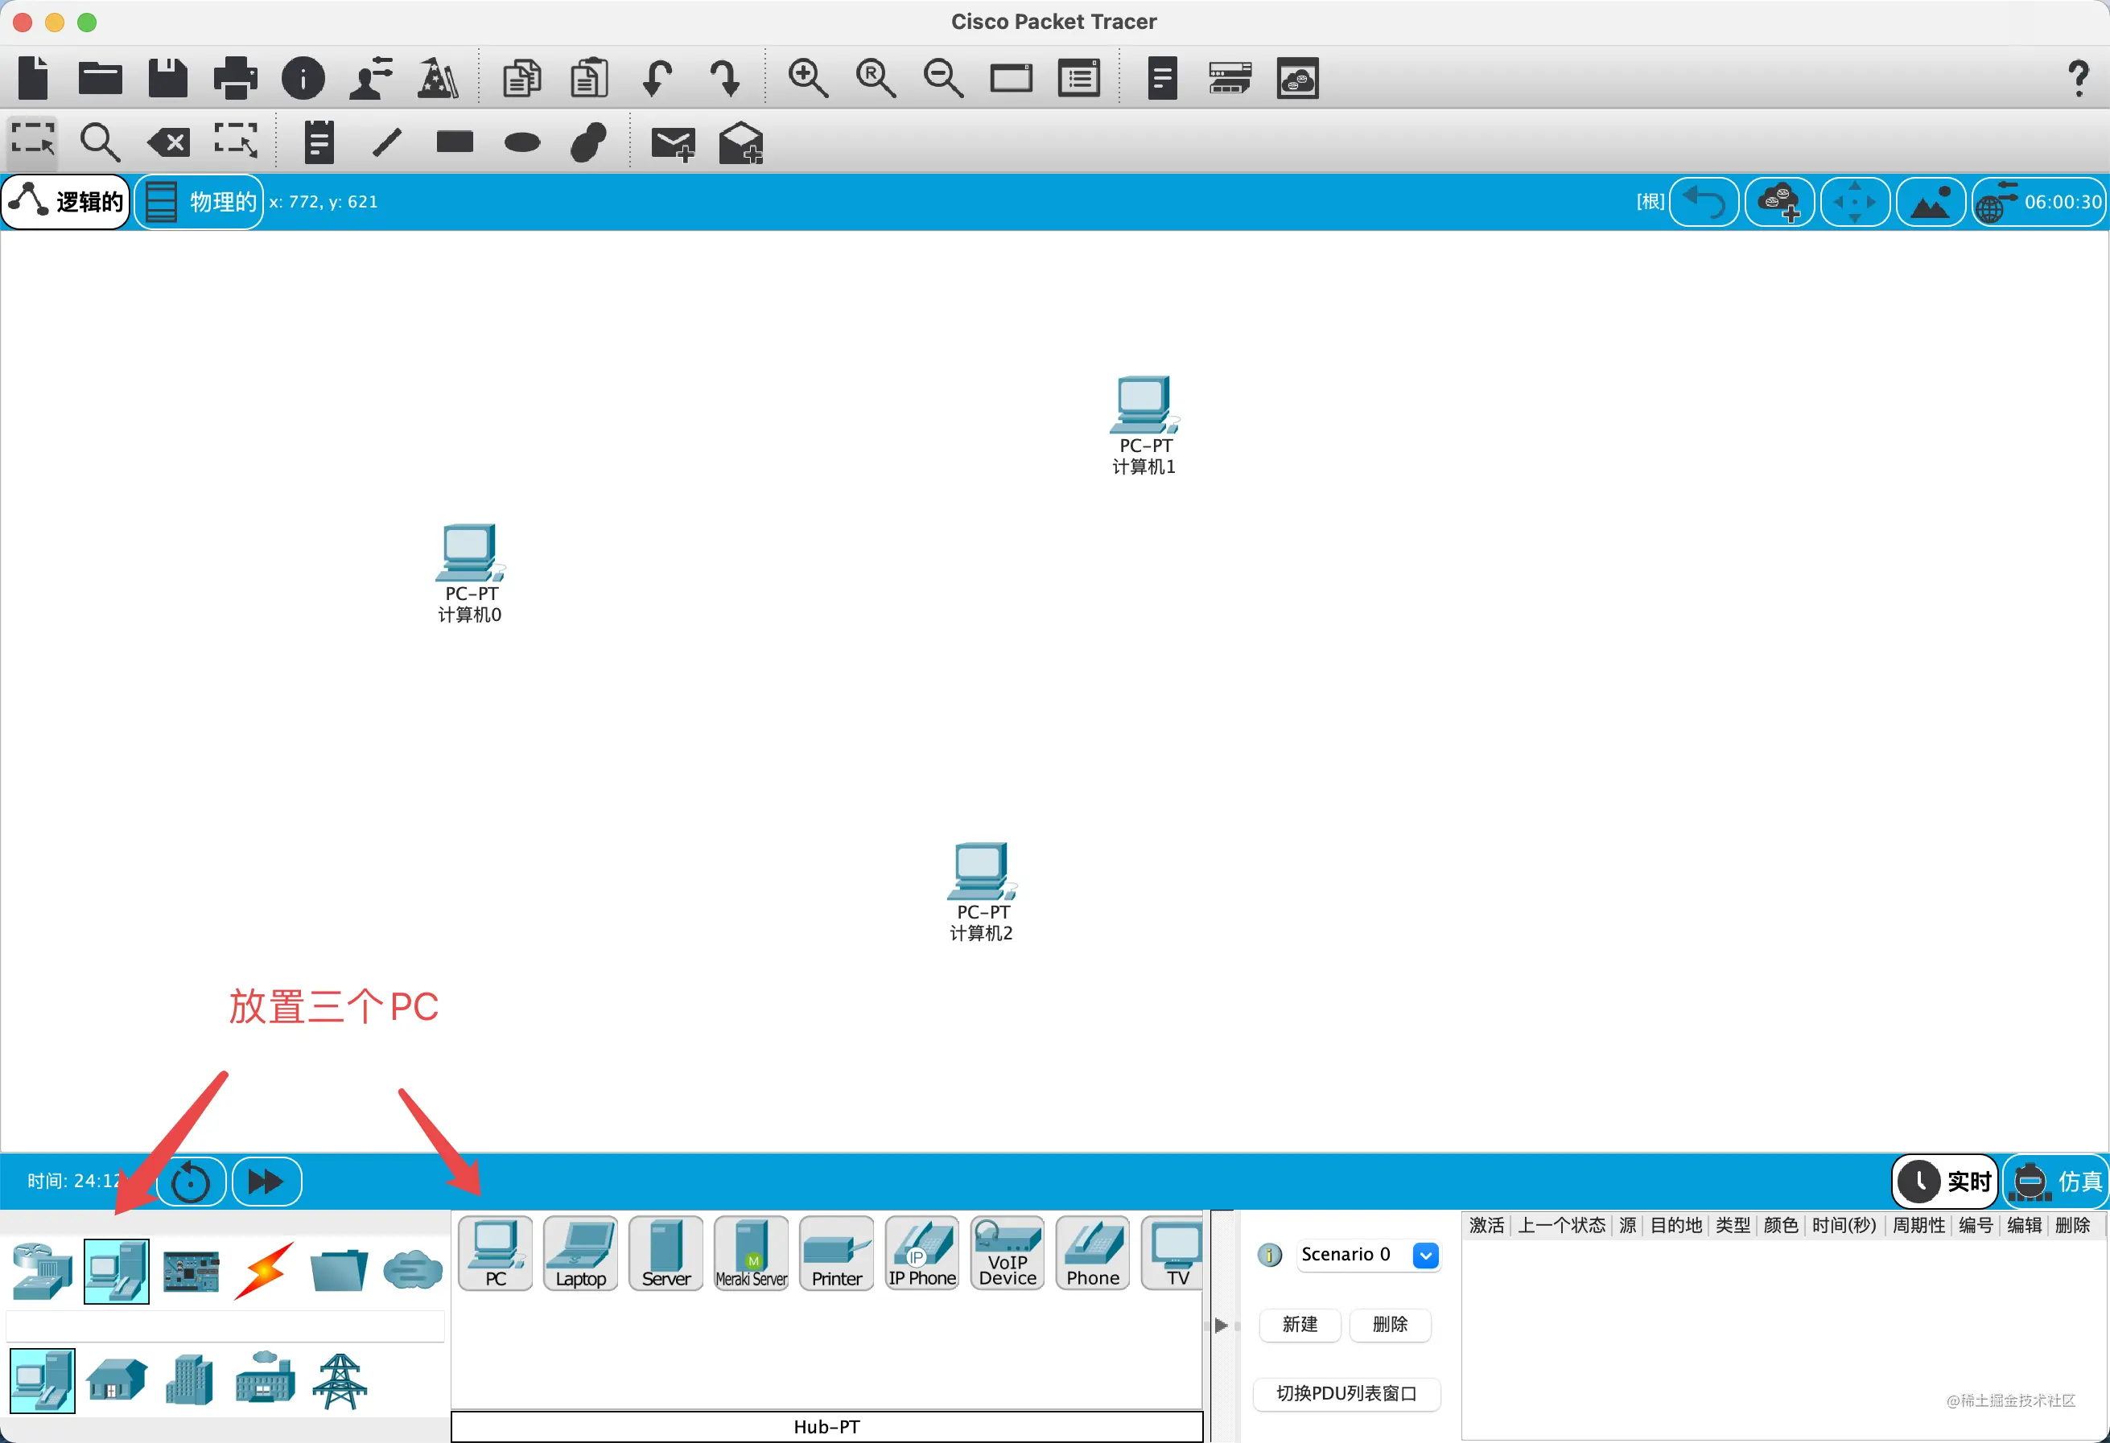Select the Miscellaneous folder category
Viewport: 2110px width, 1443px height.
click(339, 1271)
